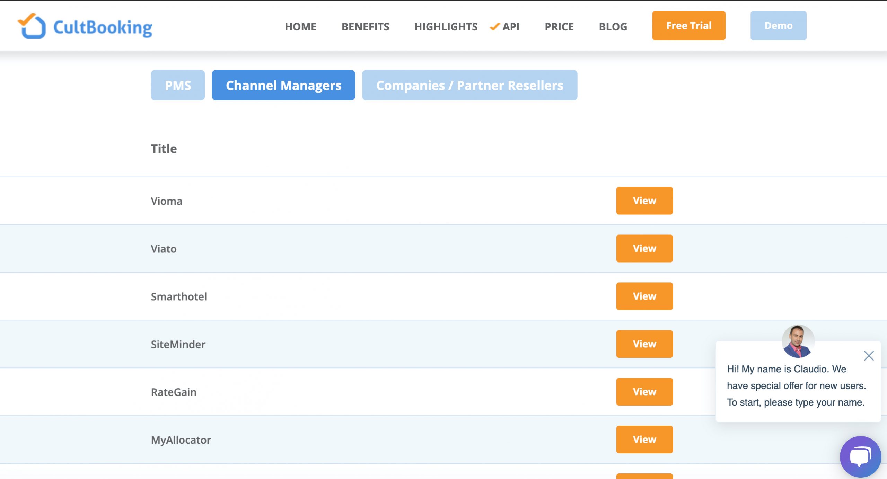Open the Demo
This screenshot has width=887, height=479.
click(x=778, y=25)
